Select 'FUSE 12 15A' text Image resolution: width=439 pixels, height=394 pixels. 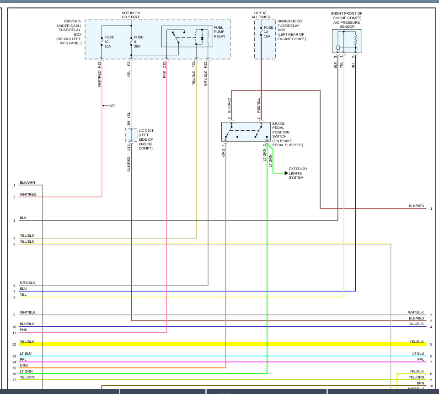tap(268, 32)
